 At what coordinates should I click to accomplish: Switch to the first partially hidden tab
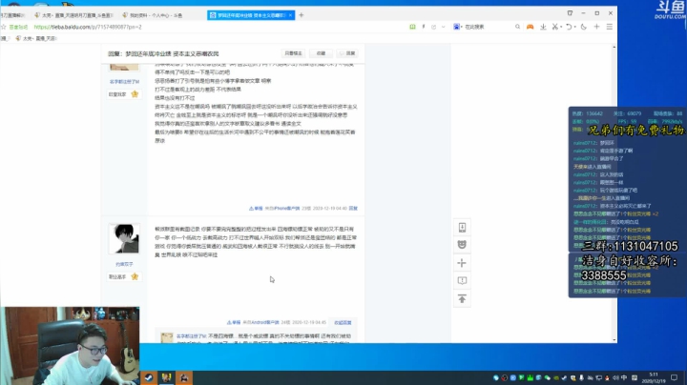click(13, 15)
